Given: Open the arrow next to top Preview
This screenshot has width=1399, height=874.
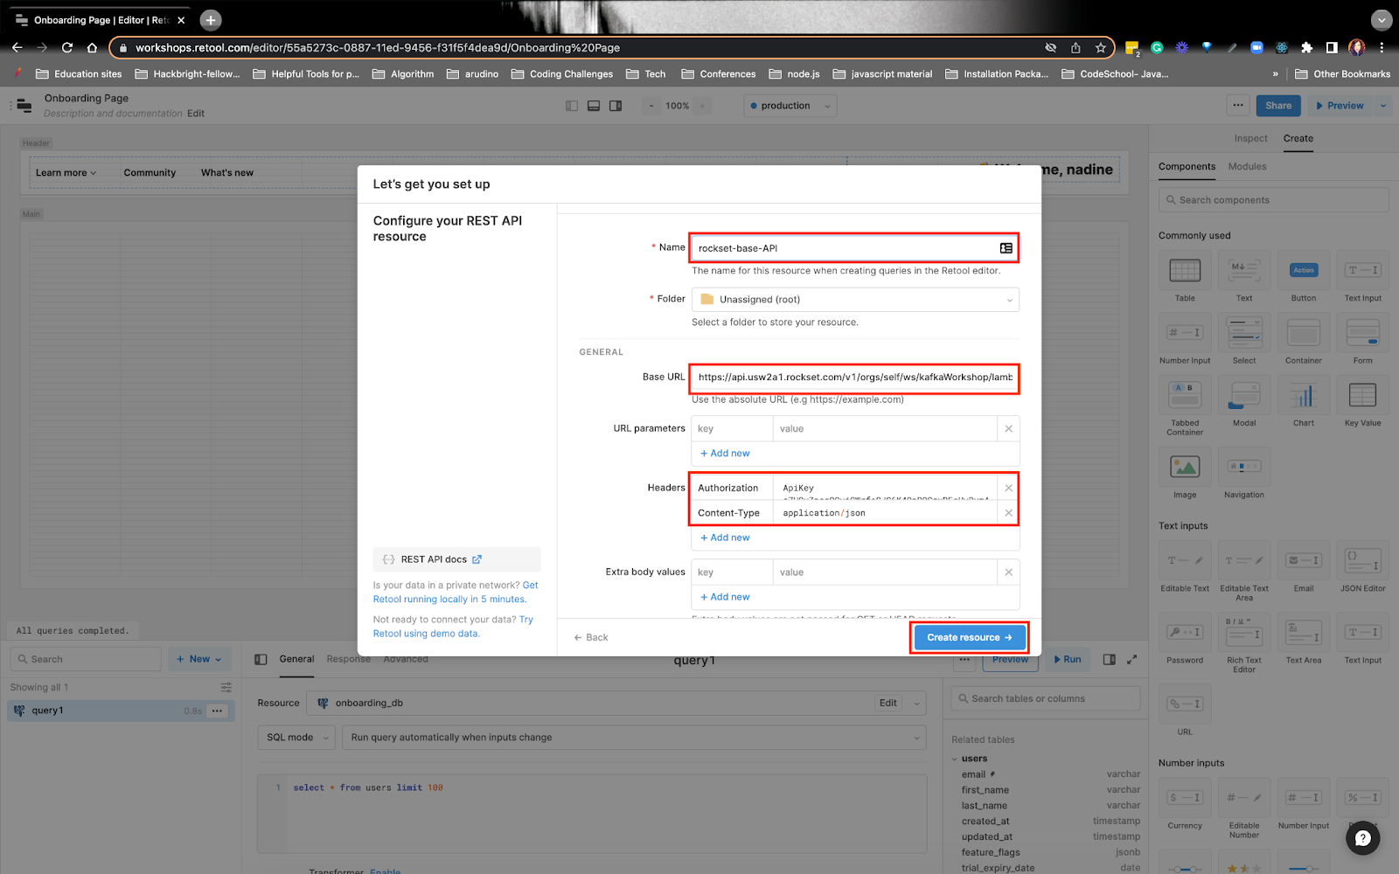Looking at the screenshot, I should click(x=1383, y=106).
